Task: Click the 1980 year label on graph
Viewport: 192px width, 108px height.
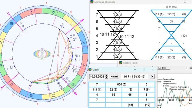Action: [161, 100]
